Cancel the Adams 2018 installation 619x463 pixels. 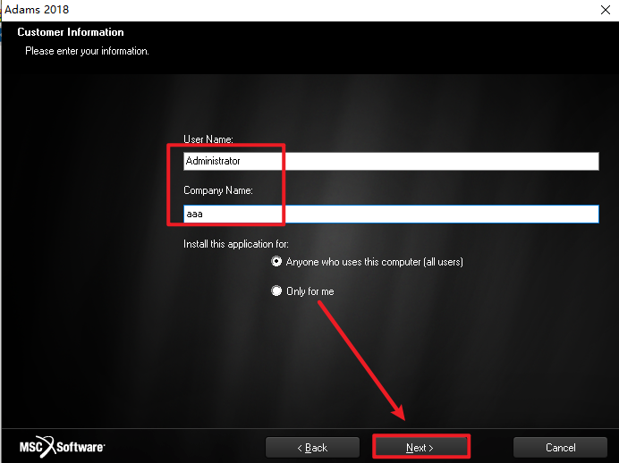560,447
